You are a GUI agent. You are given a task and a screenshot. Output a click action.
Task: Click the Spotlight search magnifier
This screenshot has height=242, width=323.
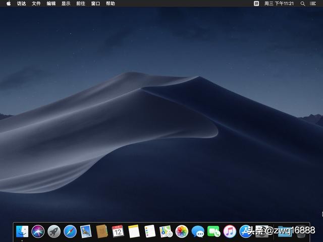click(x=303, y=4)
